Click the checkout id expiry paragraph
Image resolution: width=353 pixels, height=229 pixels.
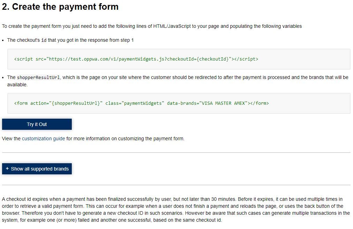pos(176,210)
